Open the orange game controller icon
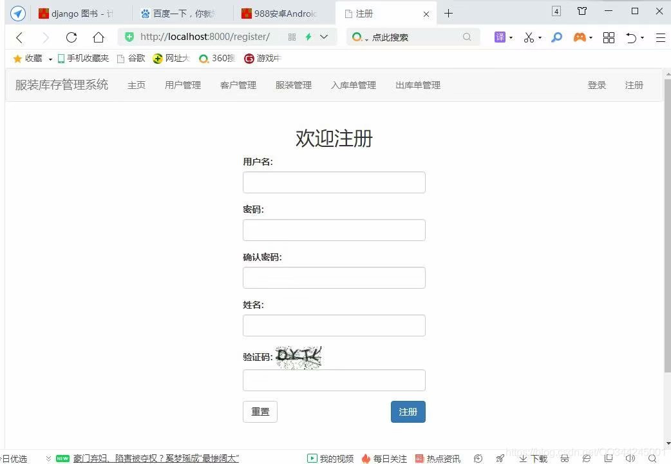 point(580,37)
